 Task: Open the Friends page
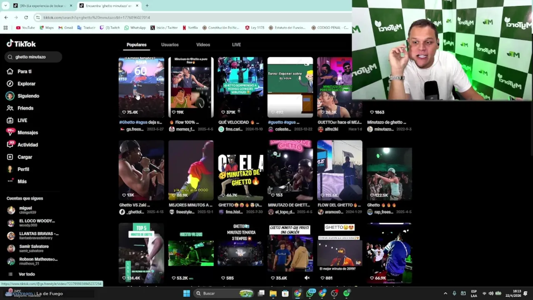coord(20,108)
